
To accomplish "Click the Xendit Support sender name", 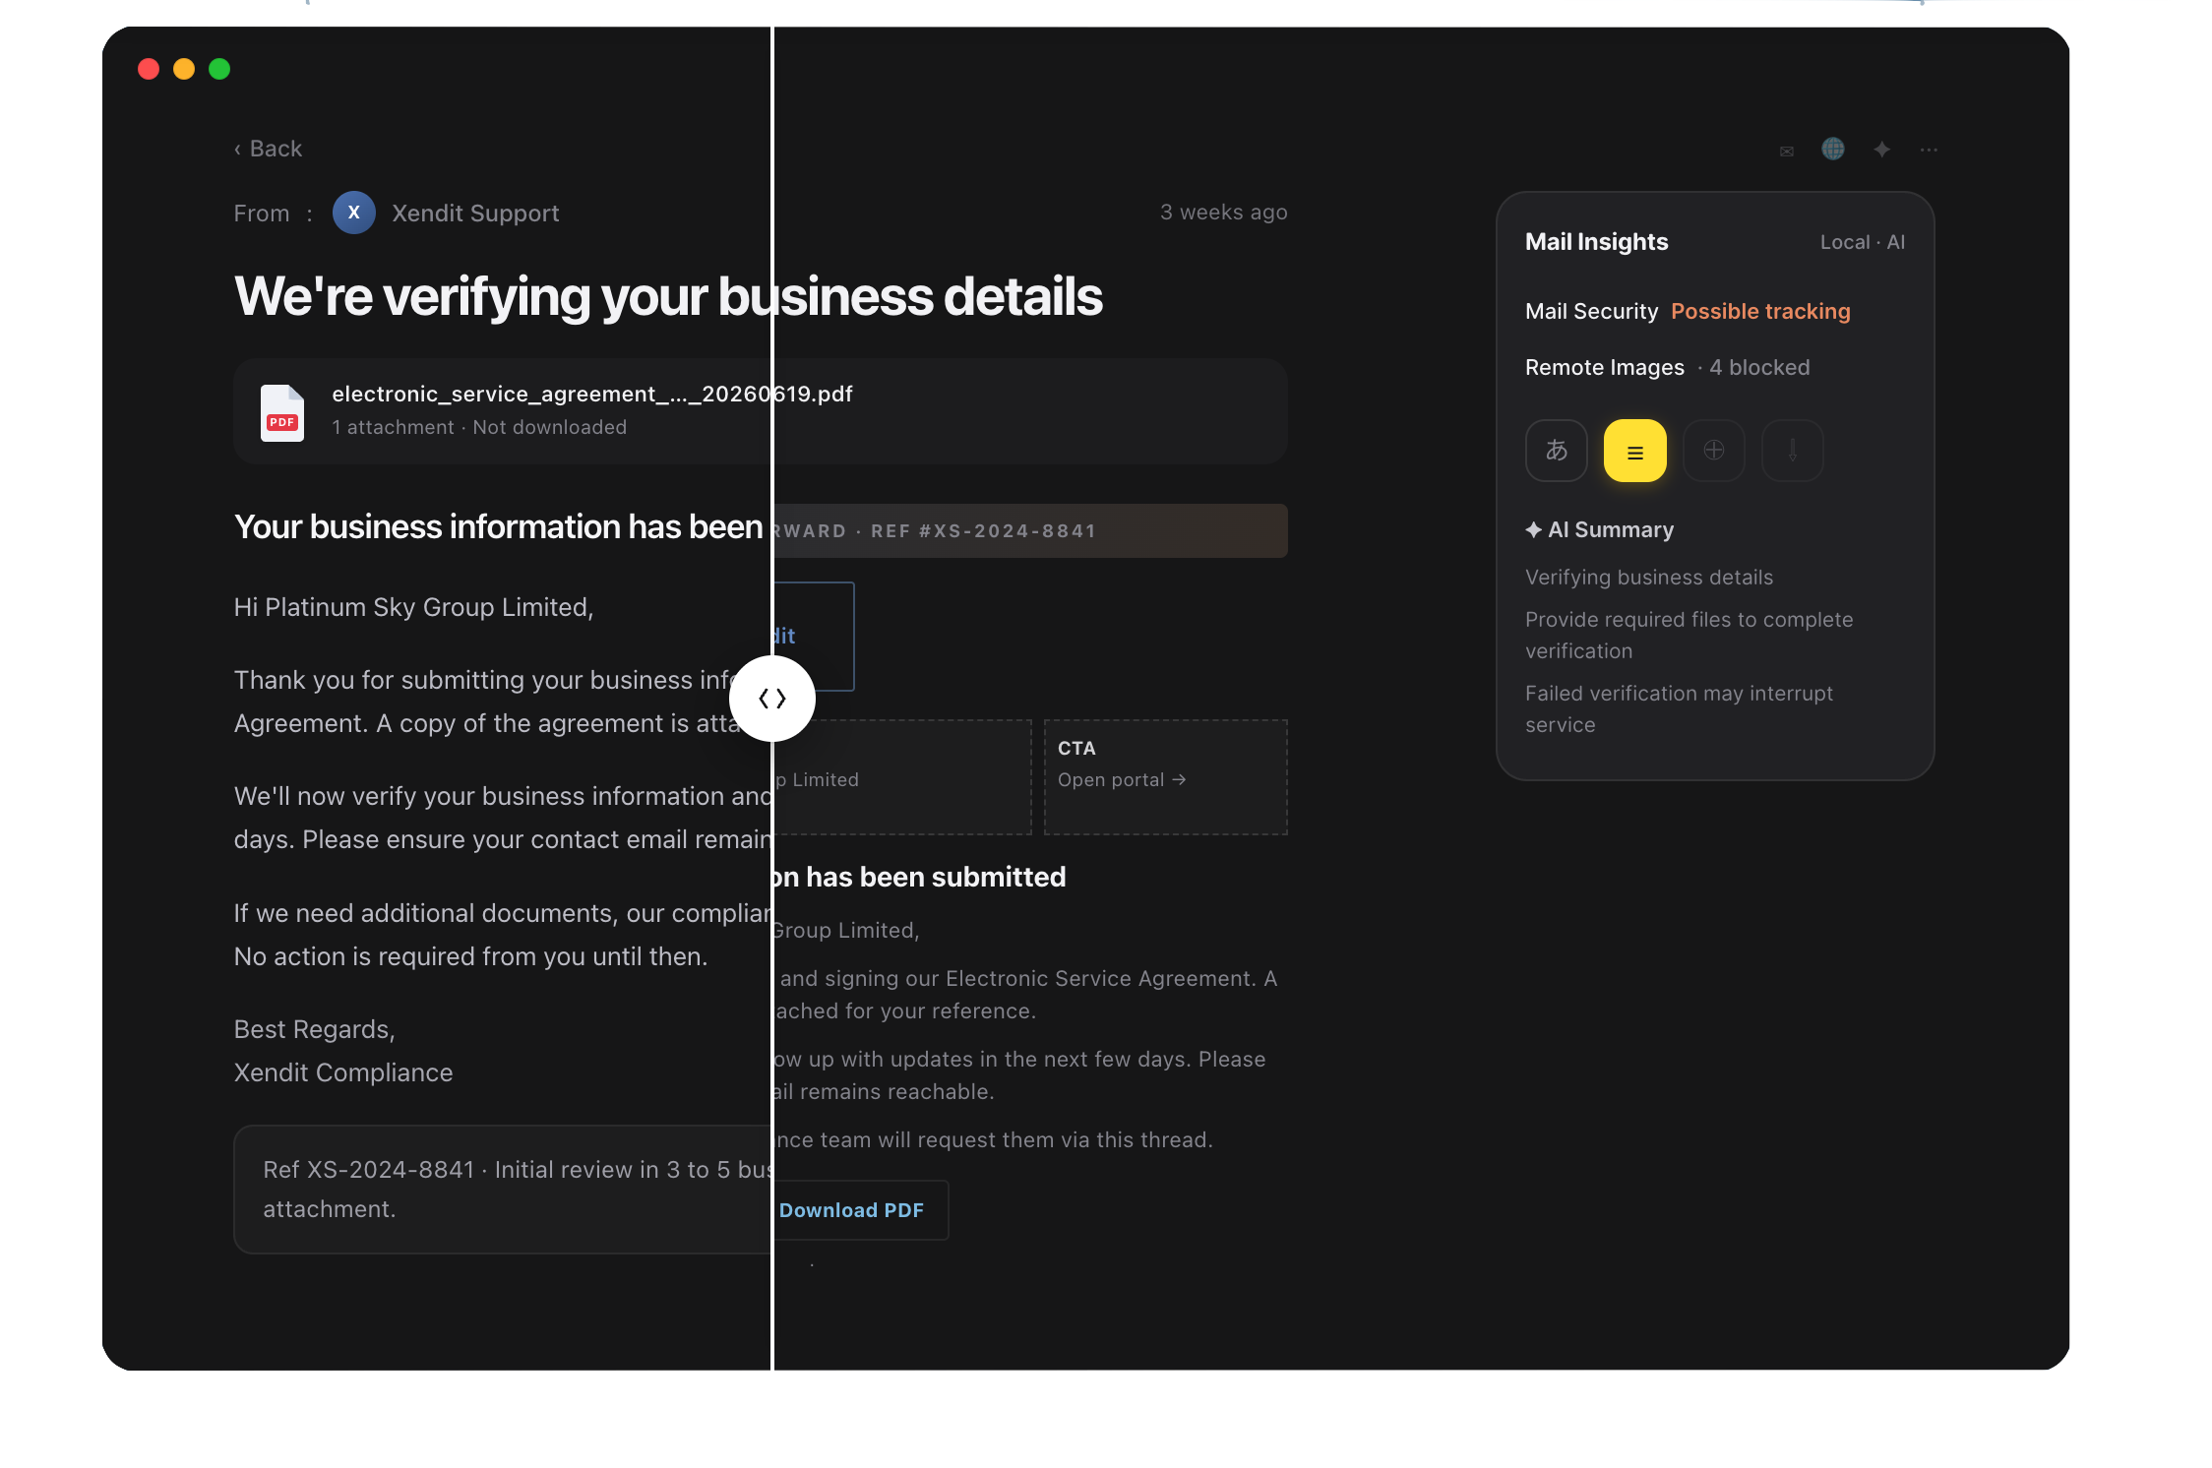I will click(x=475, y=214).
